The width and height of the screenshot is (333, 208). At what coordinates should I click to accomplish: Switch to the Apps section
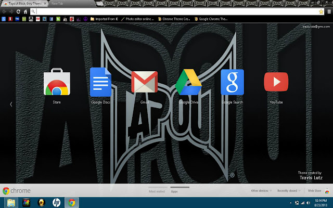[x=174, y=191]
